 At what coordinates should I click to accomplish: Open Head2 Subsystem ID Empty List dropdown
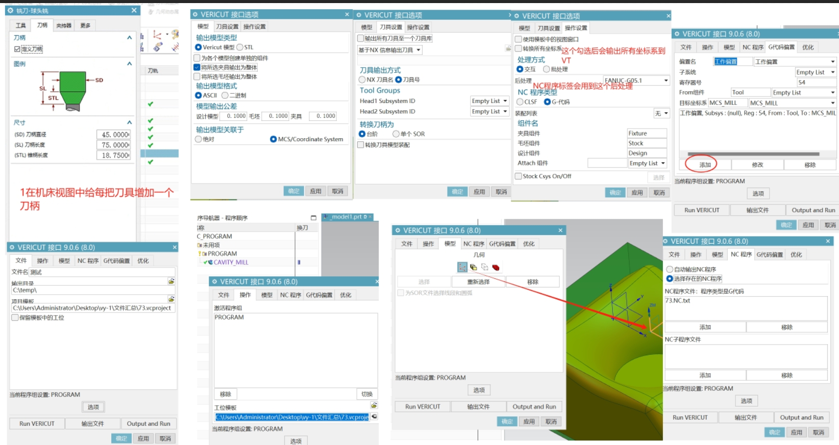click(x=489, y=111)
